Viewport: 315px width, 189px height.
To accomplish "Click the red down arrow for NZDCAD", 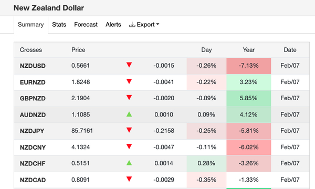I will coord(129,179).
